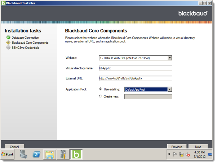Minimize the Blackbaud Installer window
Viewport: 217px width, 164px height.
pyautogui.click(x=200, y=3)
